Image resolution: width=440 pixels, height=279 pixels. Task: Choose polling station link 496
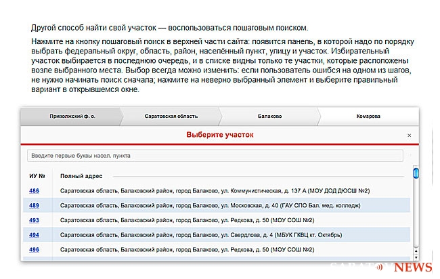(34, 249)
